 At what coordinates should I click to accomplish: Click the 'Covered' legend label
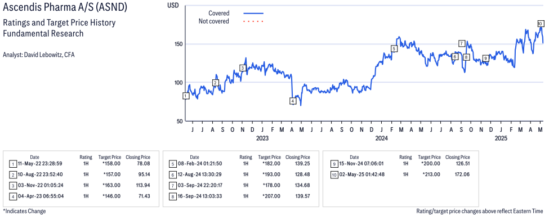point(219,14)
